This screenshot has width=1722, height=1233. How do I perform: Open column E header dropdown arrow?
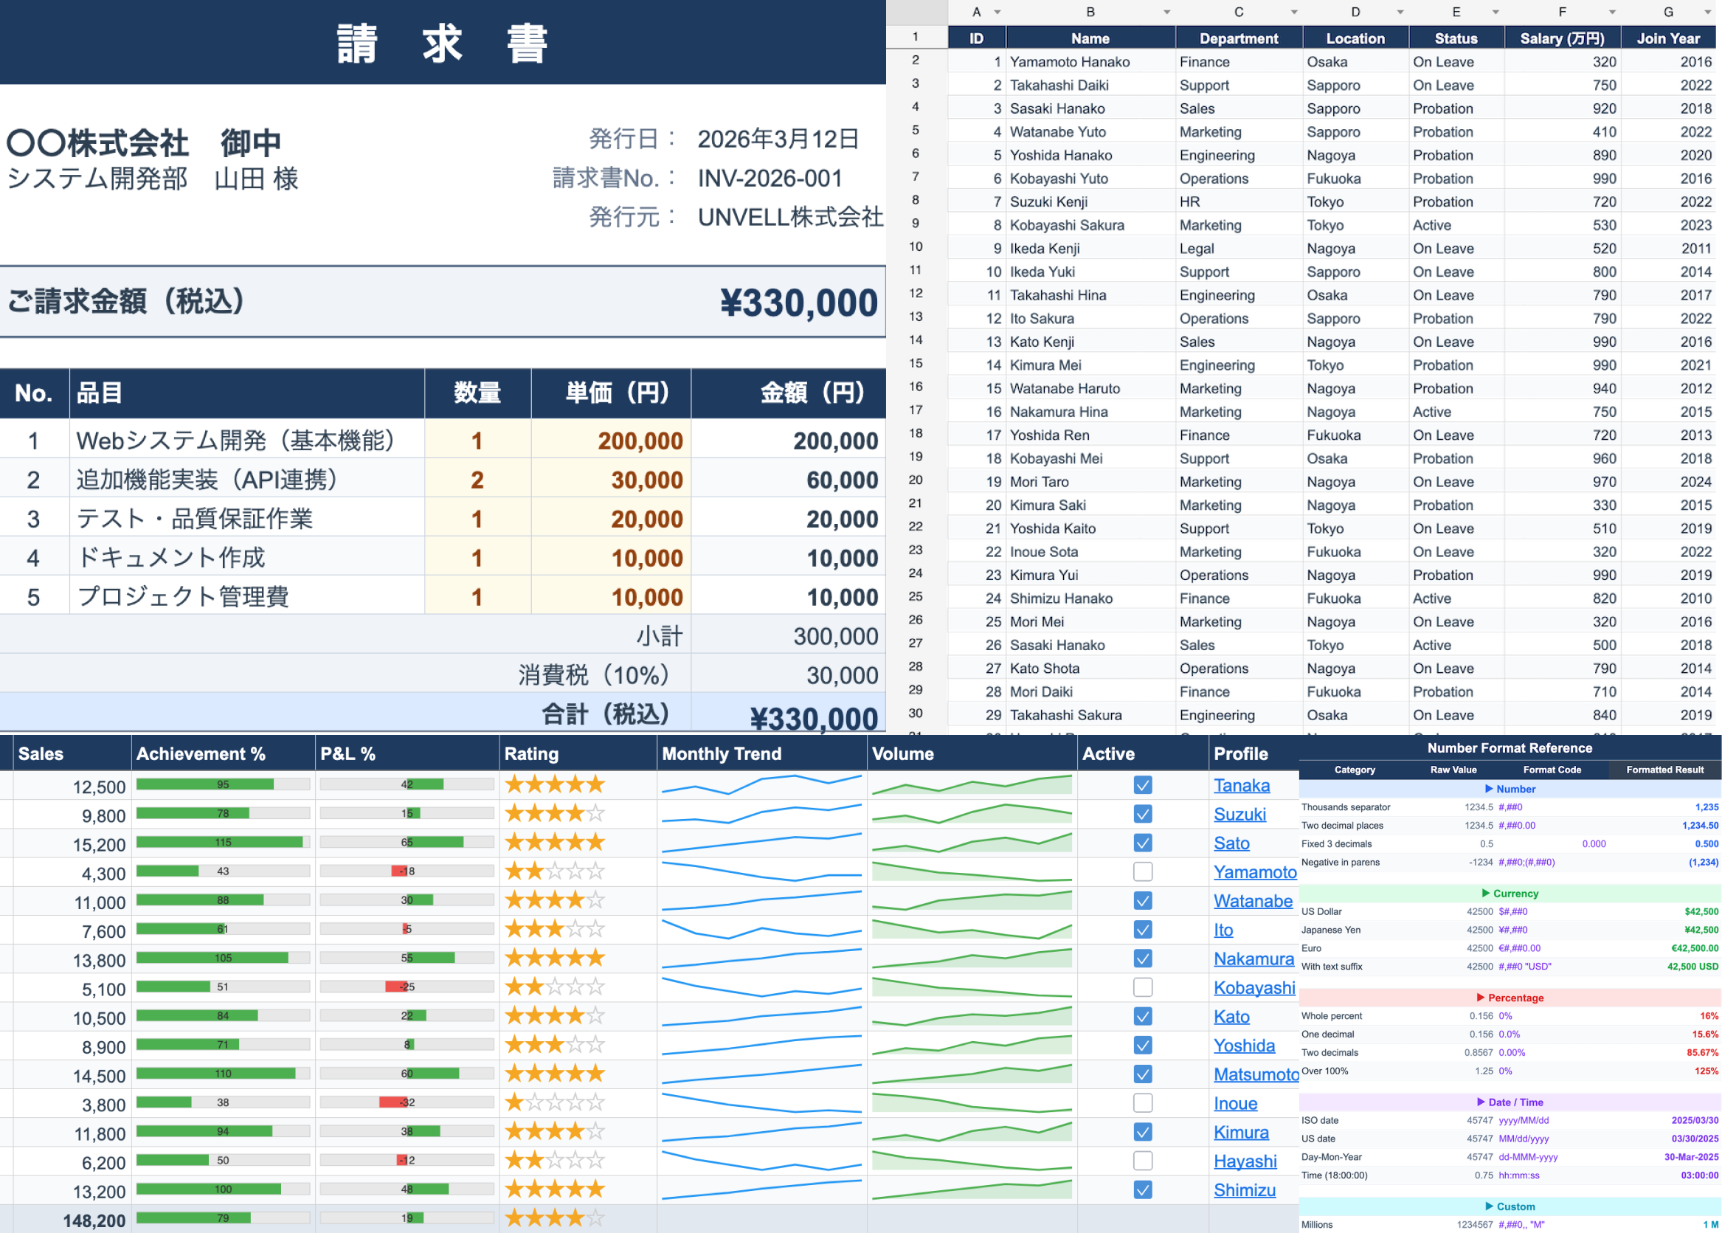pyautogui.click(x=1495, y=12)
